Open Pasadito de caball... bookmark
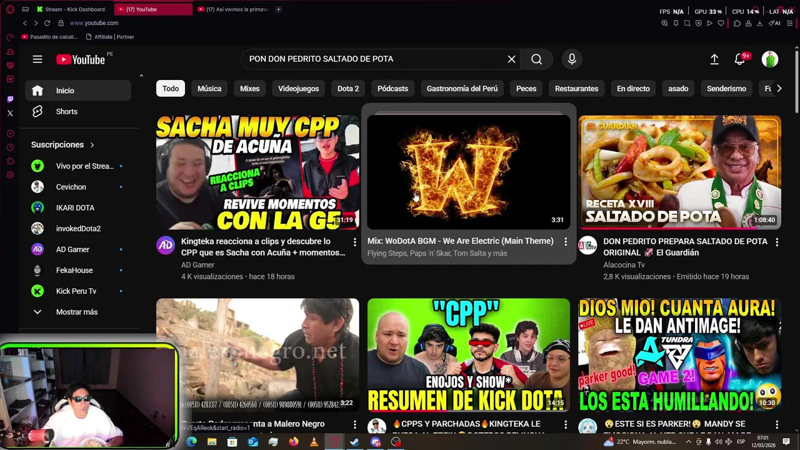 coord(49,37)
